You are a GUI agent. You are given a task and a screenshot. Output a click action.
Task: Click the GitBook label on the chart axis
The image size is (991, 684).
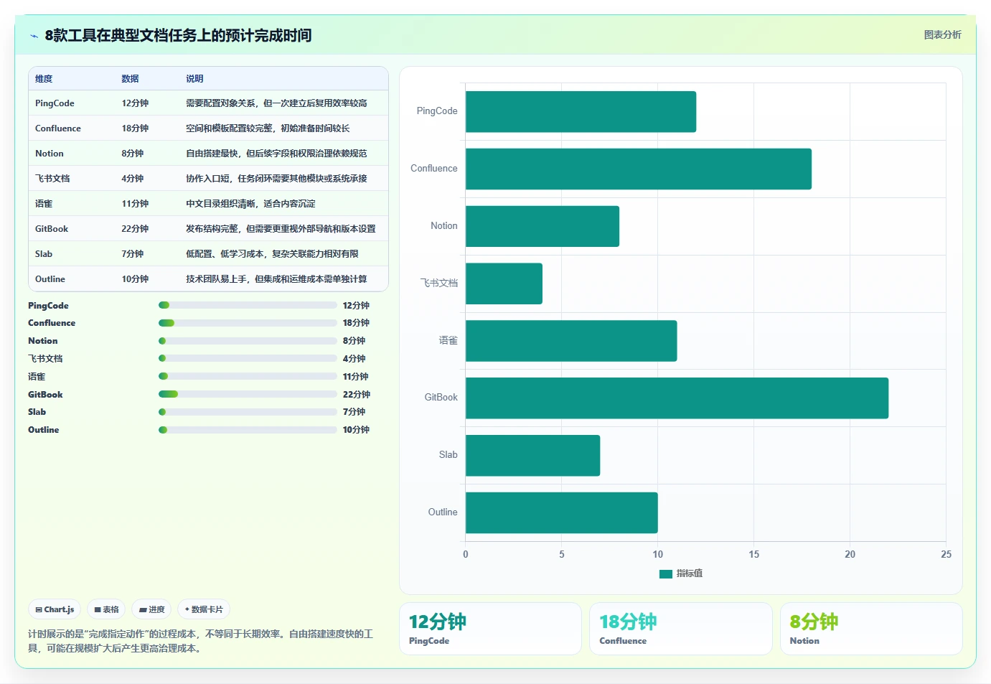pyautogui.click(x=441, y=397)
